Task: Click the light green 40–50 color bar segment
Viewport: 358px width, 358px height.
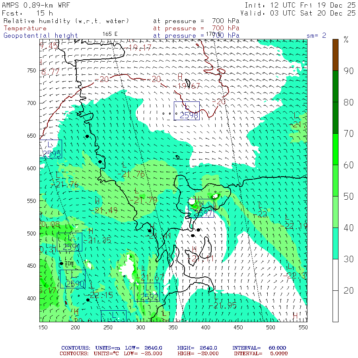Action: pos(335,212)
